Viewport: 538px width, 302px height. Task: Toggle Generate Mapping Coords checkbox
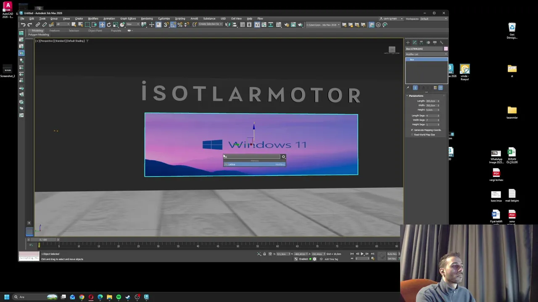412,130
